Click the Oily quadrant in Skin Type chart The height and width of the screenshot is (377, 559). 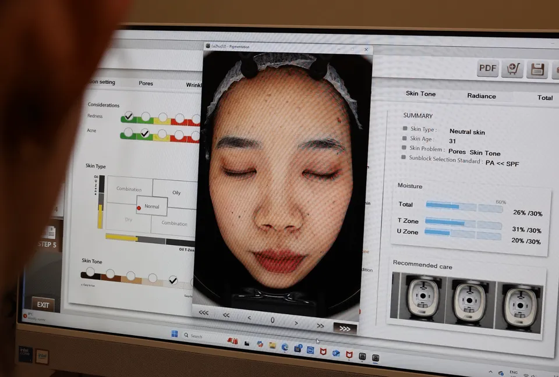[x=176, y=193]
